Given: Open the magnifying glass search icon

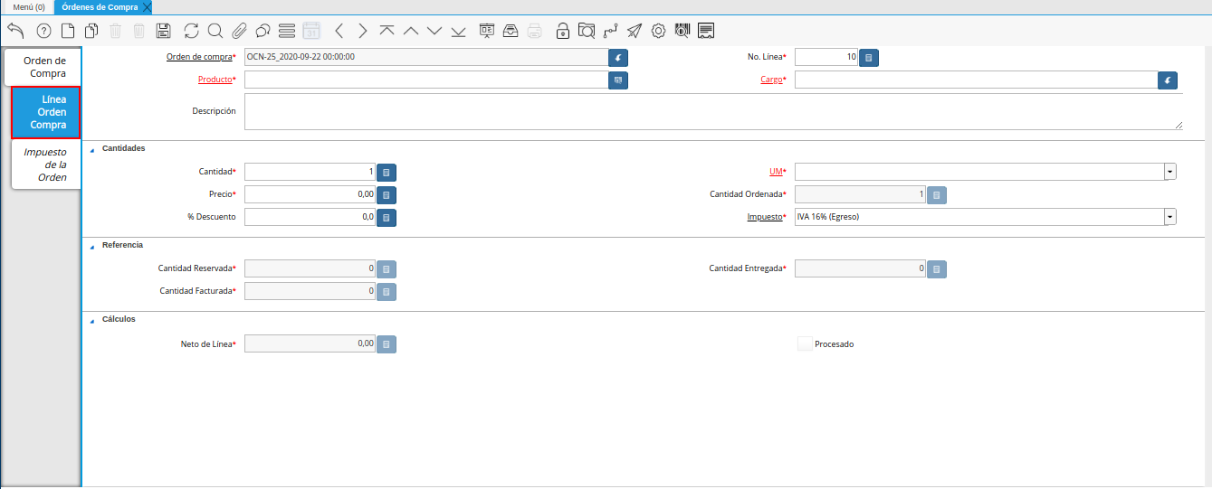Looking at the screenshot, I should tap(215, 31).
